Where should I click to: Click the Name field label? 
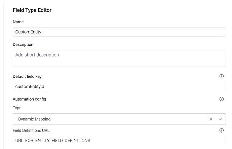click(x=18, y=22)
